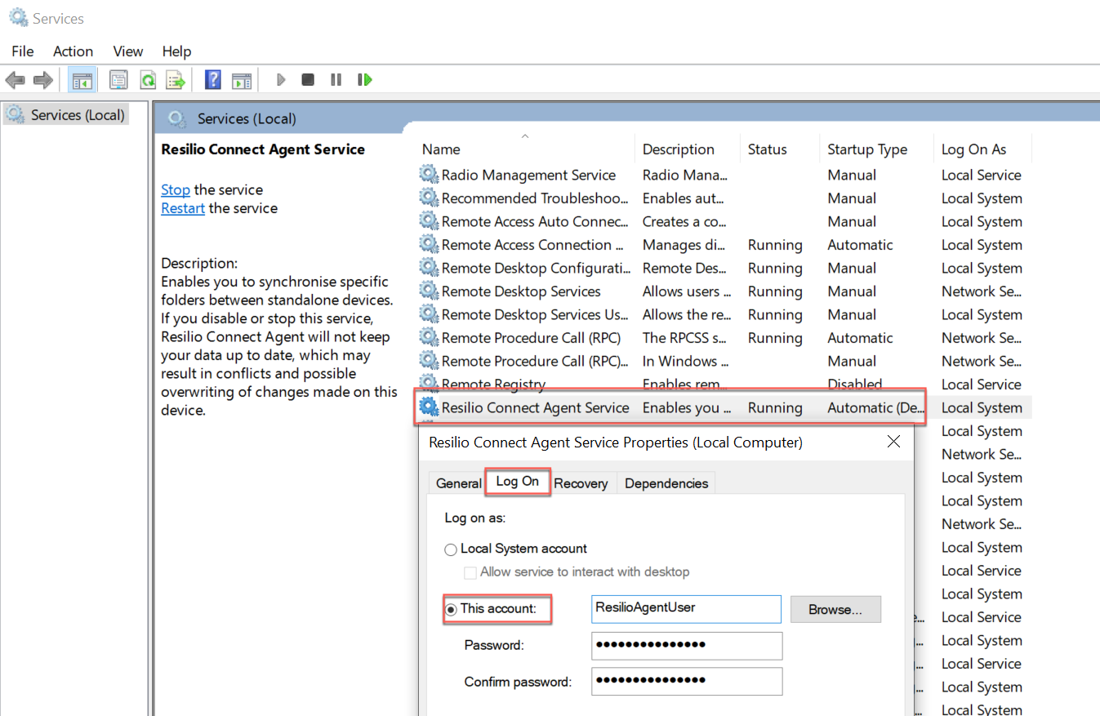1100x716 pixels.
Task: Toggle Show/Hide Action Pane icon
Action: point(241,80)
